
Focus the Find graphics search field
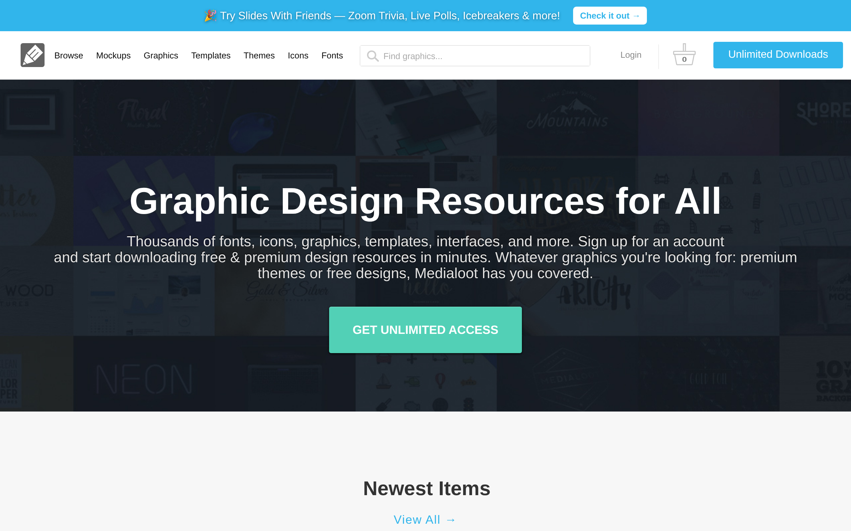click(x=475, y=56)
